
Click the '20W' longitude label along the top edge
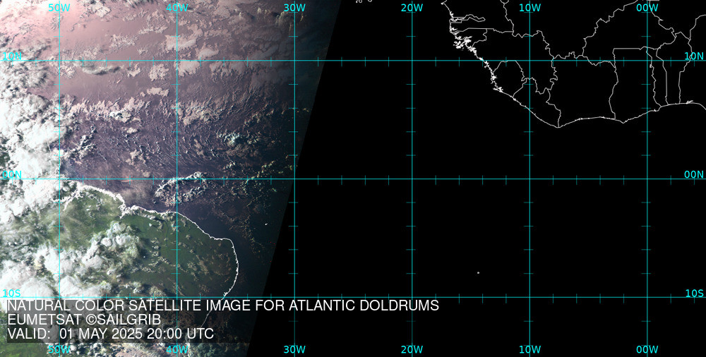tap(412, 8)
